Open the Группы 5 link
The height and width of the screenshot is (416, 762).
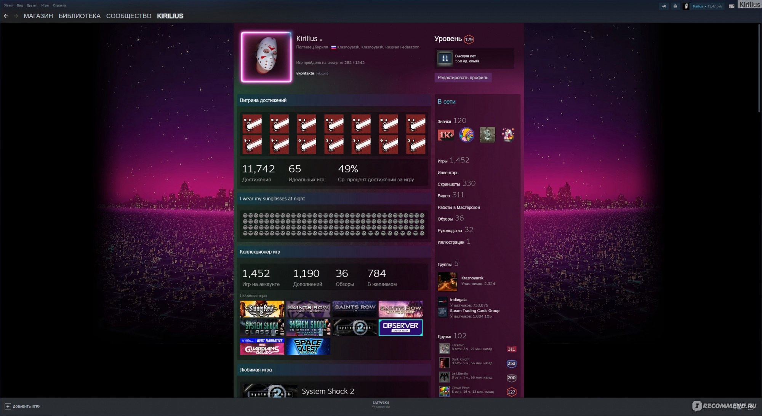click(448, 264)
